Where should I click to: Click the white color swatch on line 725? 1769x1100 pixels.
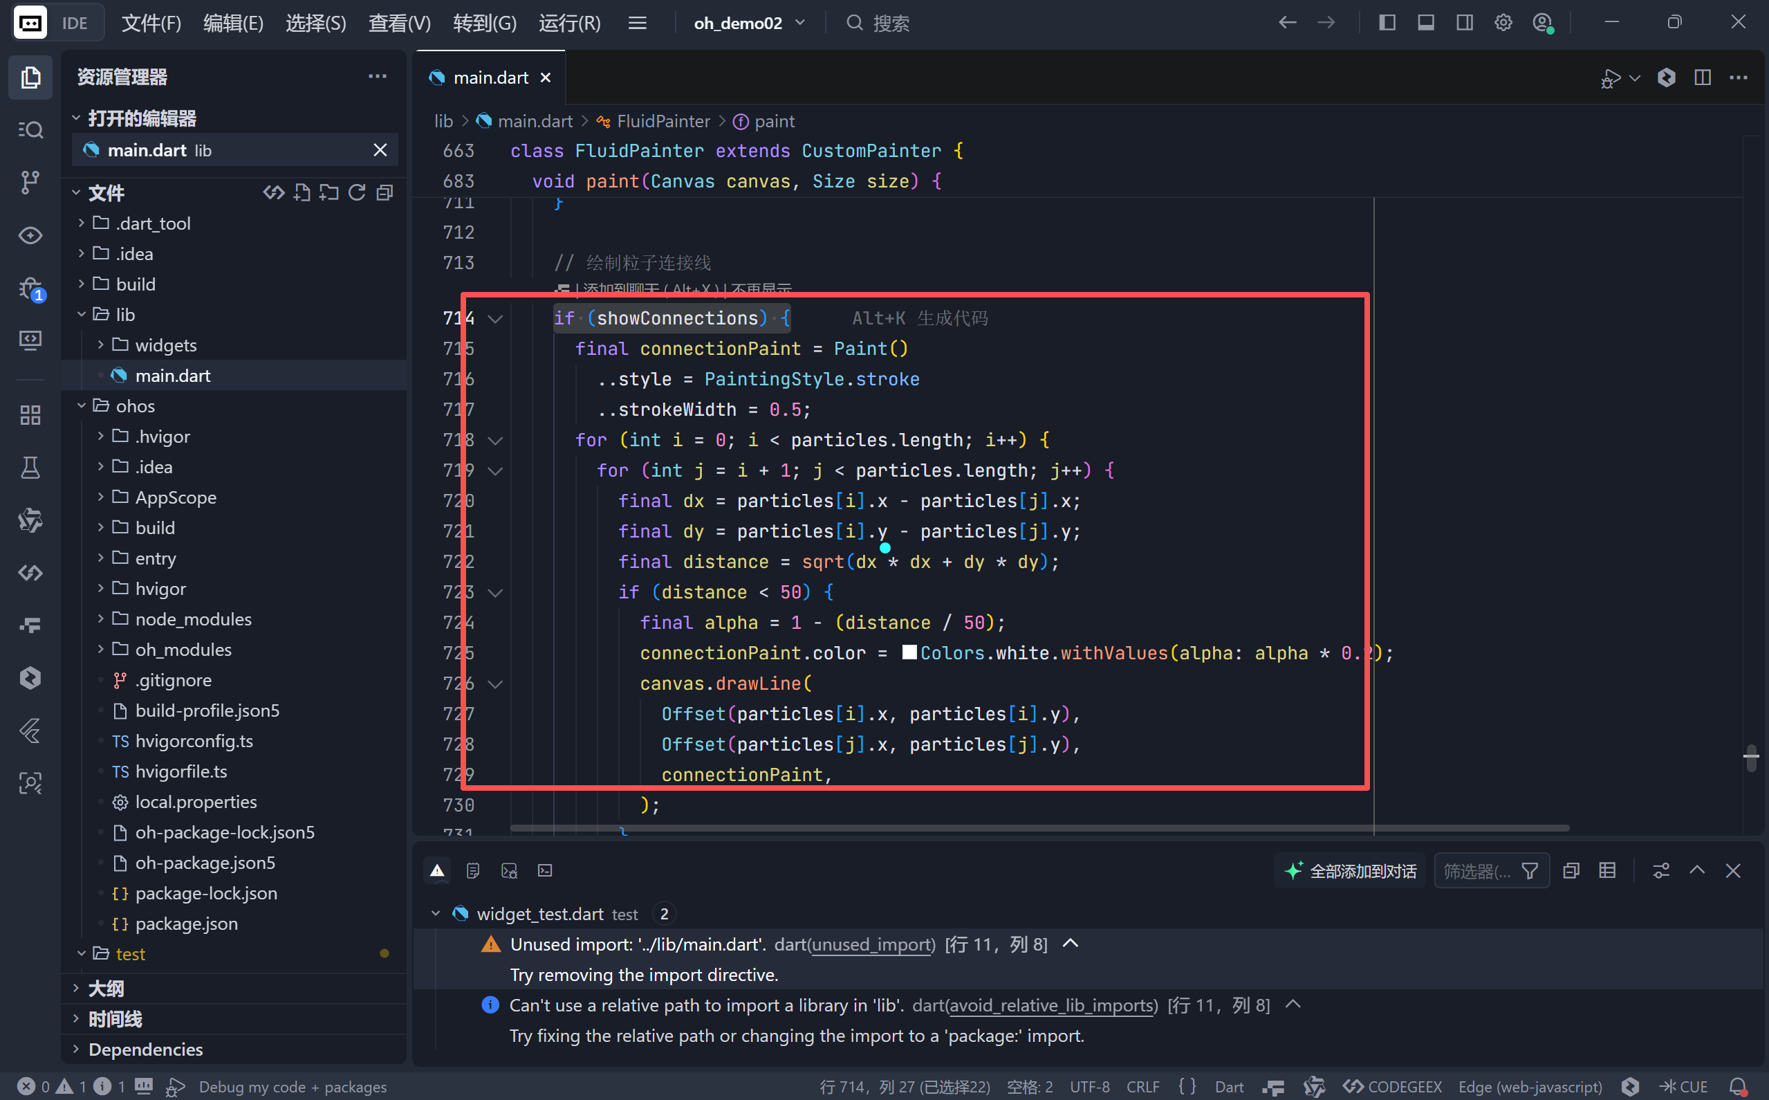(909, 652)
